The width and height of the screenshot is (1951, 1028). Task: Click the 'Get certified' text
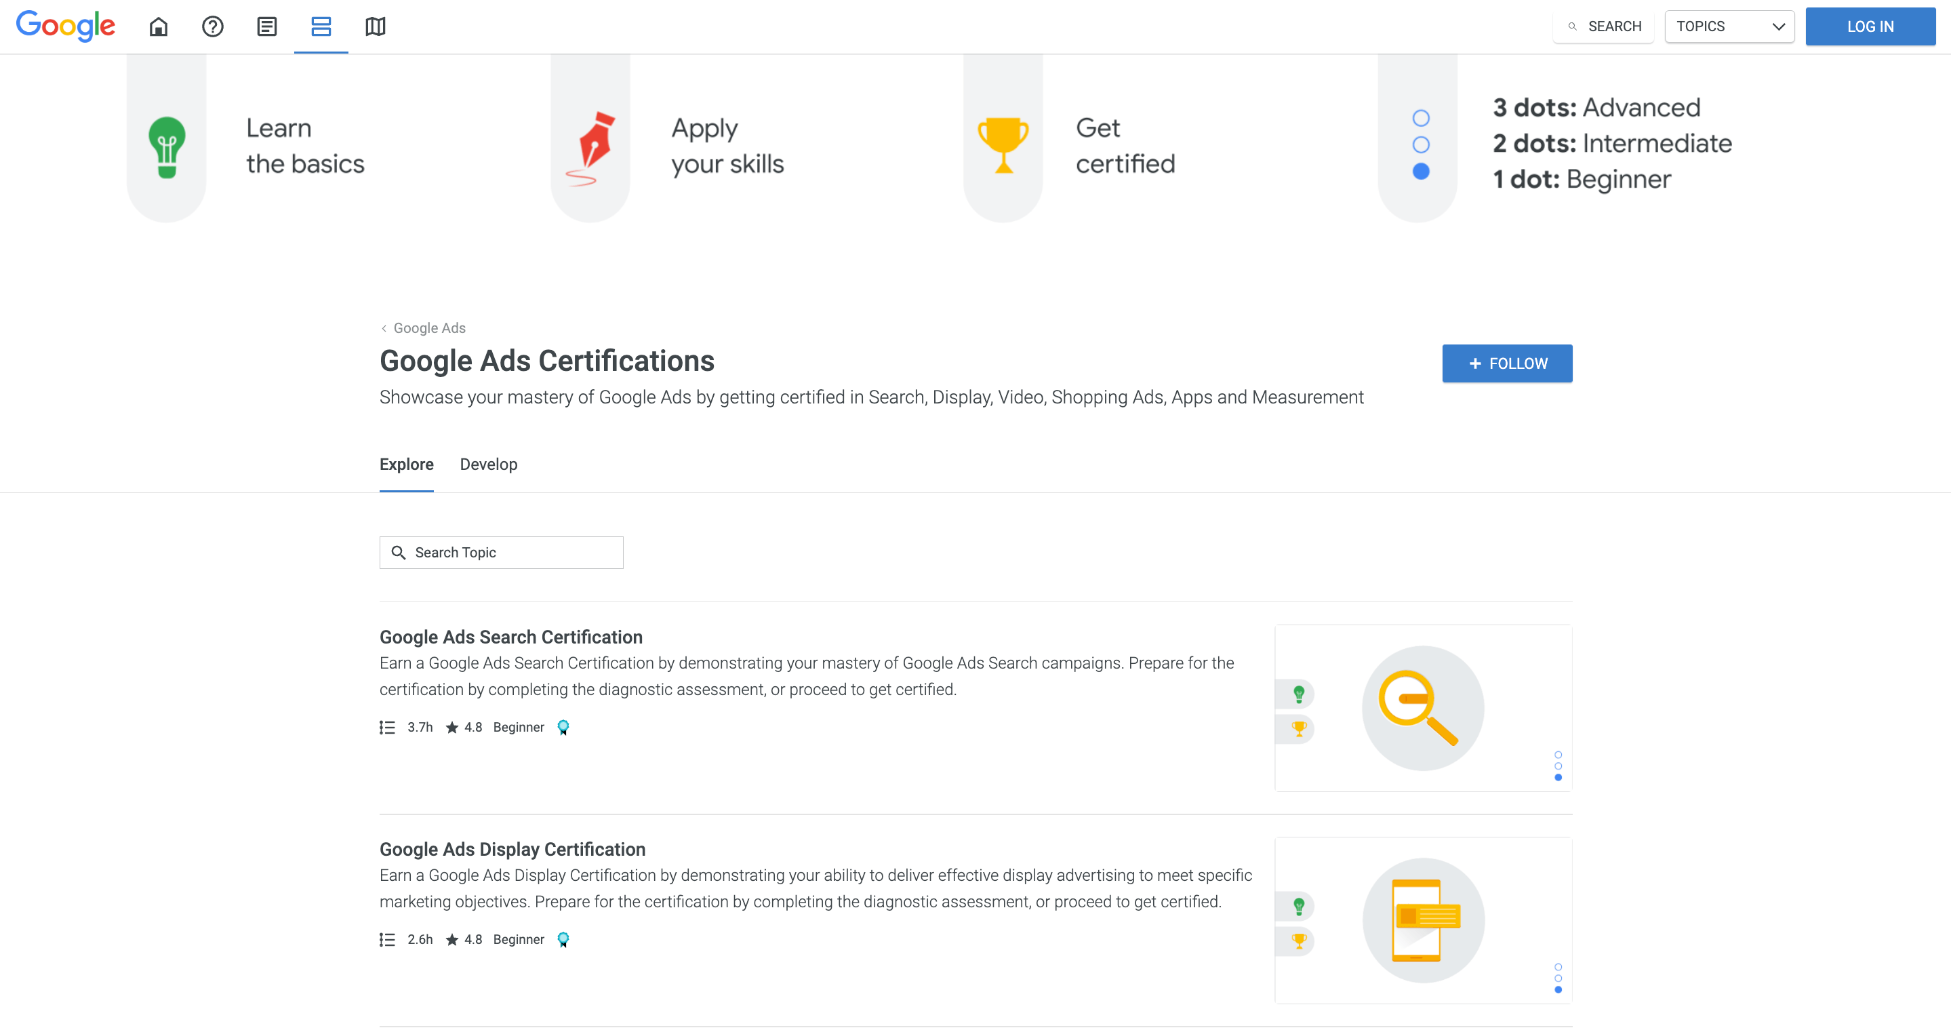click(1125, 146)
